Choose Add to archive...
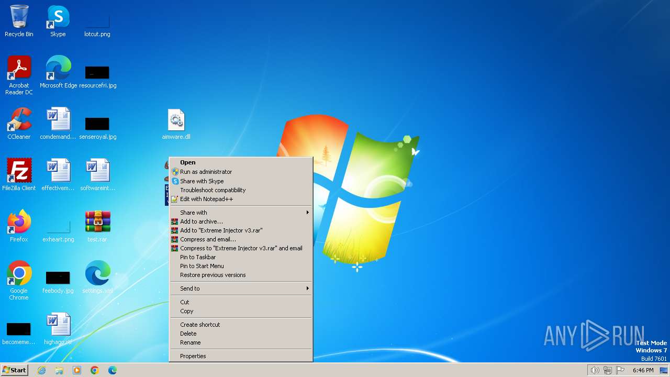 click(x=241, y=221)
